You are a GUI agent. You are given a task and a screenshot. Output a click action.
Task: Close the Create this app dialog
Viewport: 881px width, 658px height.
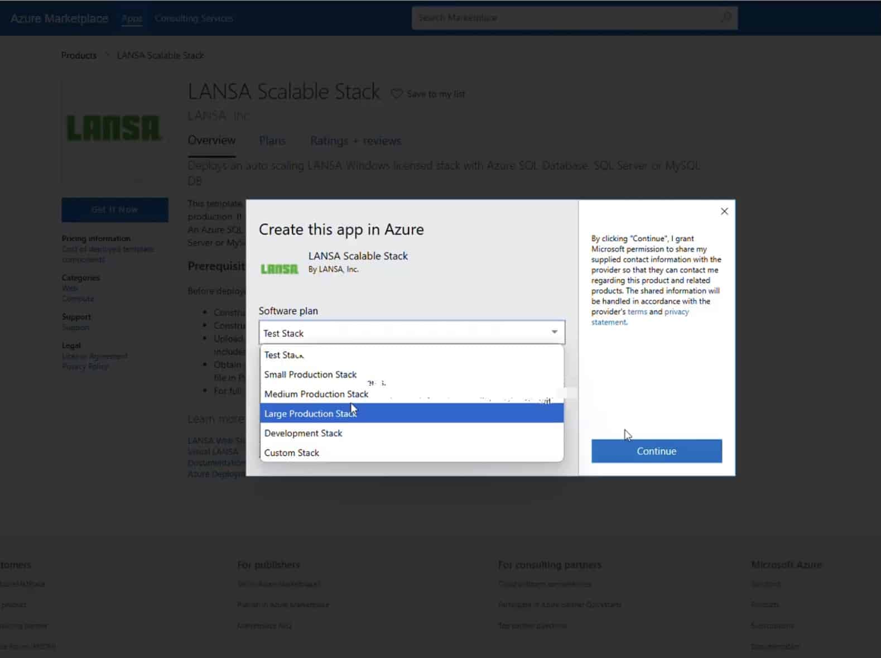(724, 212)
